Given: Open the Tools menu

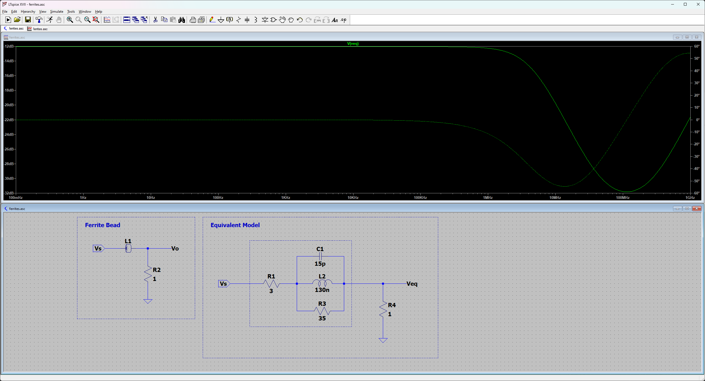Looking at the screenshot, I should click(x=71, y=12).
